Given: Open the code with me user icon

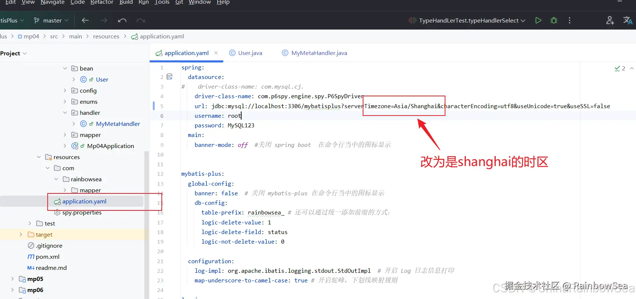Looking at the screenshot, I should [x=610, y=20].
